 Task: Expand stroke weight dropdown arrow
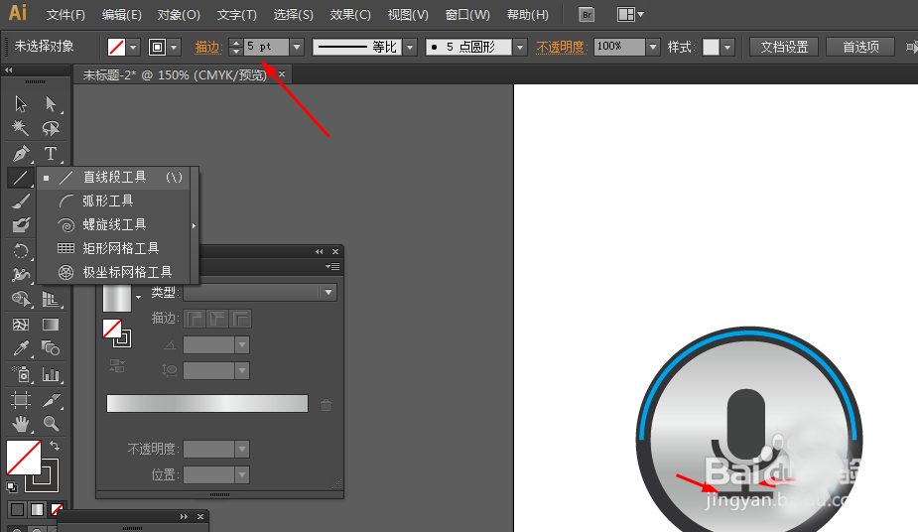point(297,47)
